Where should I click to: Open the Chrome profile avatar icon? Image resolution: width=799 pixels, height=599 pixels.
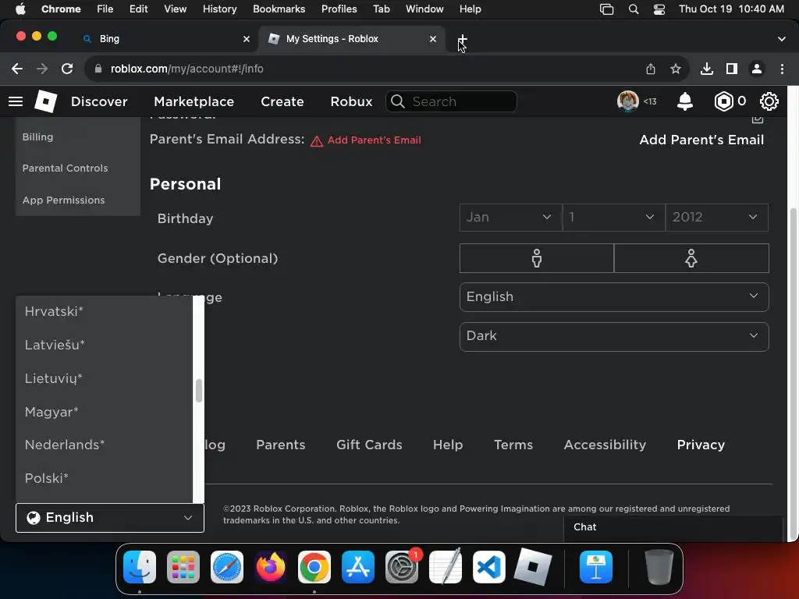click(x=757, y=69)
